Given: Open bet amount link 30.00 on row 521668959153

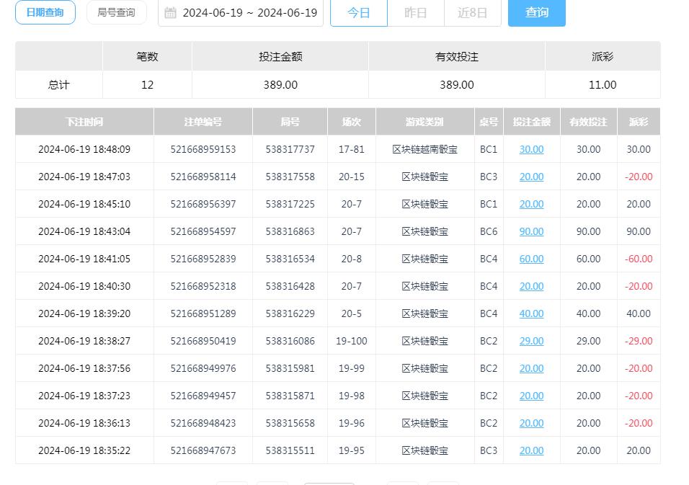Looking at the screenshot, I should coord(531,149).
